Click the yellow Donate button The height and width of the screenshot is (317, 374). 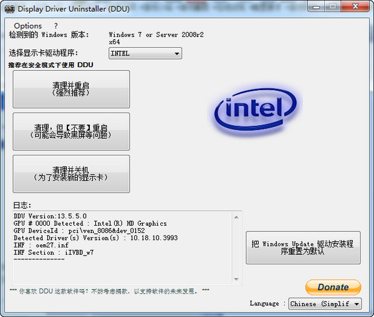(x=333, y=287)
